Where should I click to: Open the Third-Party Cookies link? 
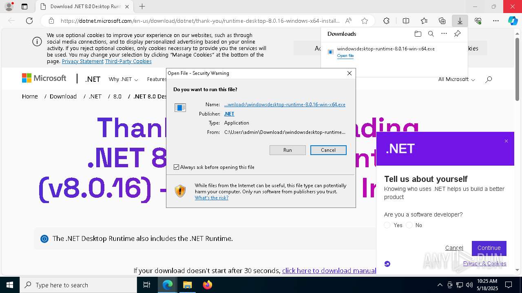pyautogui.click(x=128, y=61)
